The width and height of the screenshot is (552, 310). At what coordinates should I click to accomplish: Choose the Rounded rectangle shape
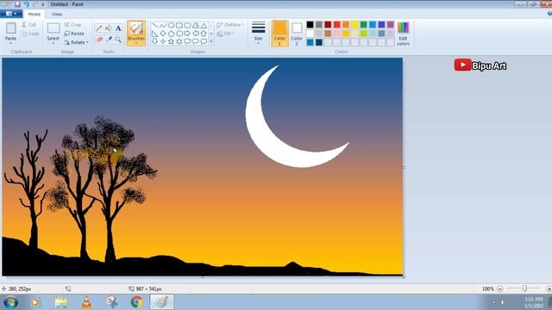[187, 25]
